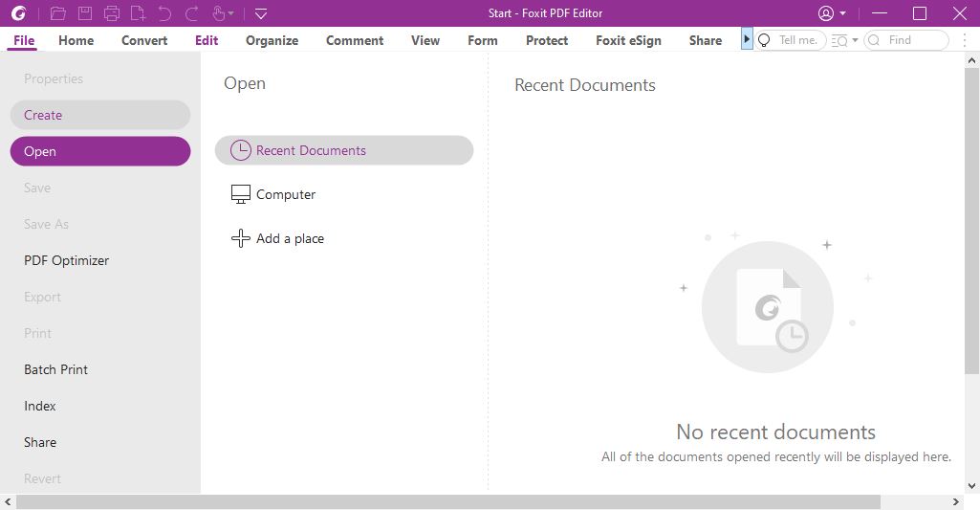Select the Recent Documents option
This screenshot has height=510, width=980.
point(344,150)
